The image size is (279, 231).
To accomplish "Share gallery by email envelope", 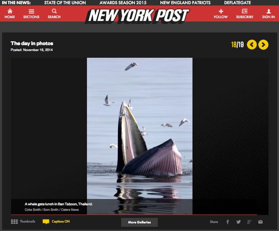I will (x=260, y=222).
